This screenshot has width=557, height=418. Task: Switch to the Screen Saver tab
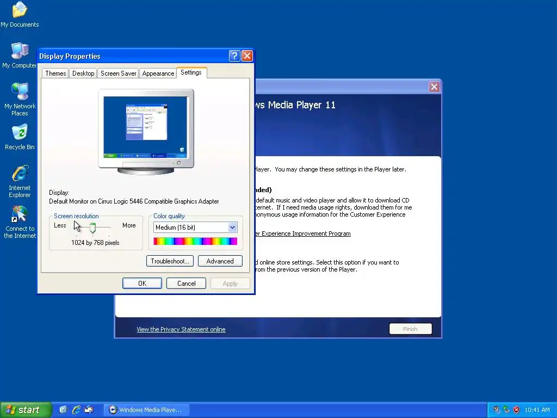118,73
